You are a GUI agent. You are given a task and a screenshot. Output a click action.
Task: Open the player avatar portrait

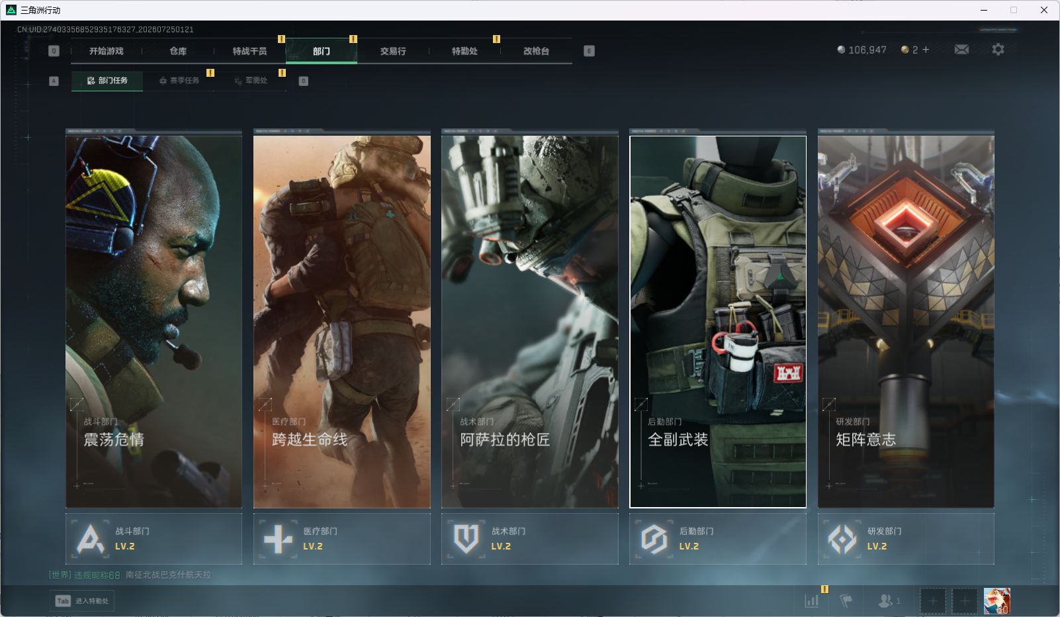[997, 601]
